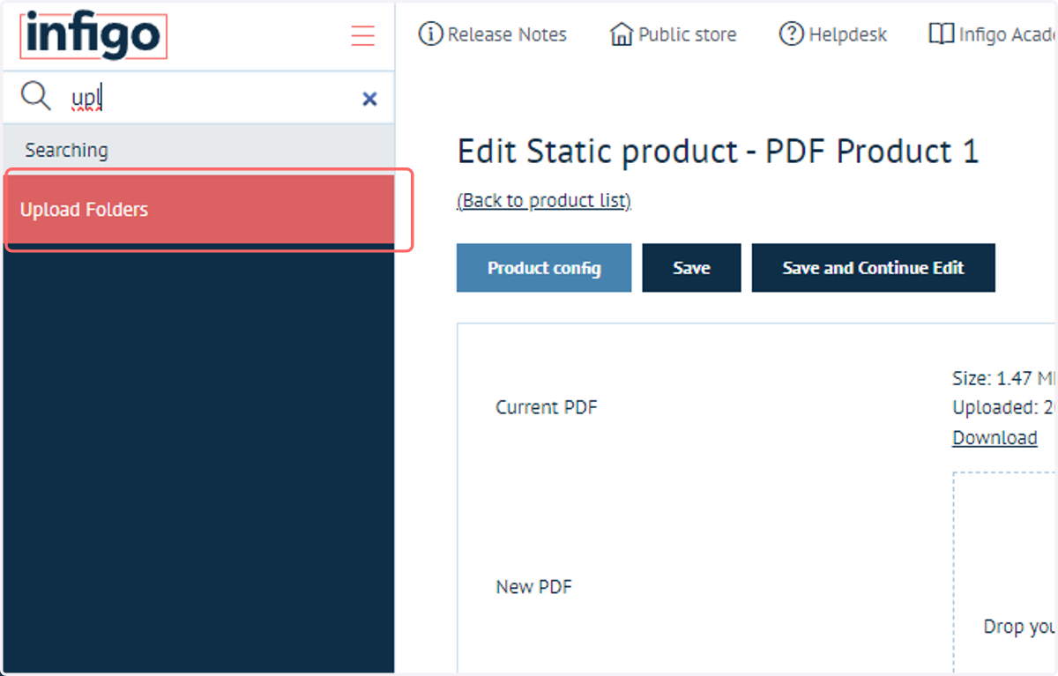The width and height of the screenshot is (1058, 676).
Task: Open Infigo Academy link
Action: (x=993, y=35)
